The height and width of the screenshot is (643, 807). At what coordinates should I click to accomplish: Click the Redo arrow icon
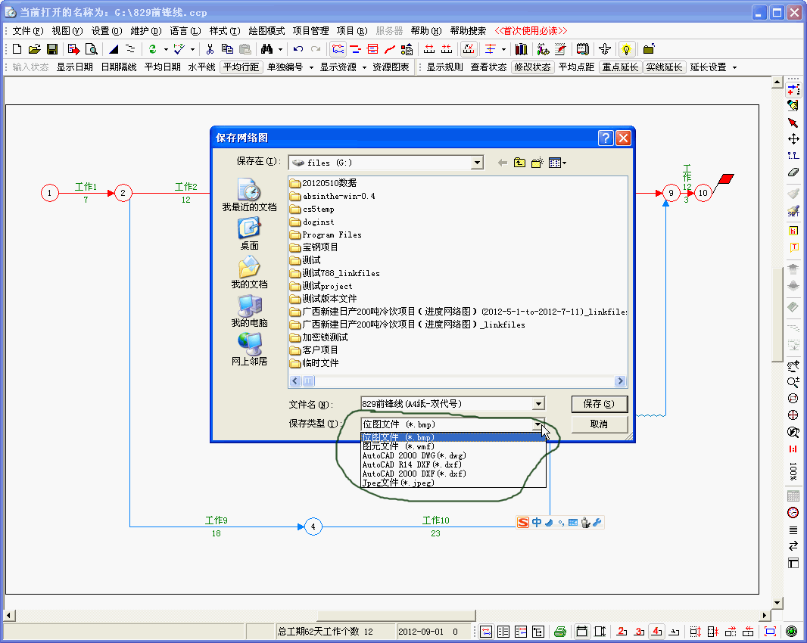coord(316,49)
